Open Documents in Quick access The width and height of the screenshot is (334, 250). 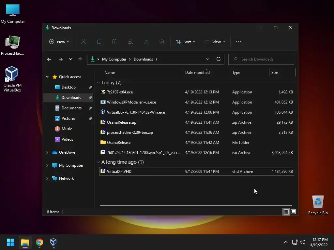(68, 108)
